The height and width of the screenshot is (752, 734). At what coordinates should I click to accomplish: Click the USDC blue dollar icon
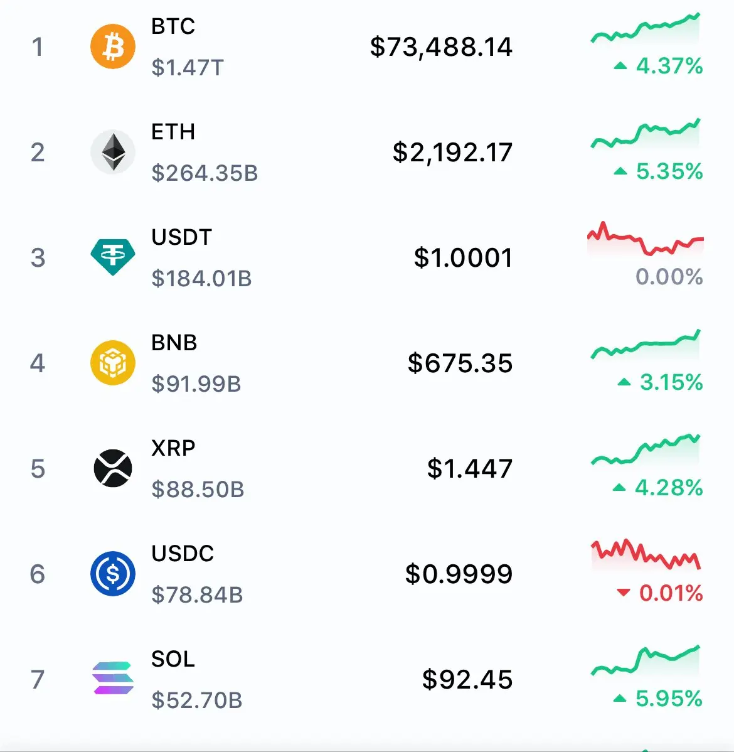point(113,574)
